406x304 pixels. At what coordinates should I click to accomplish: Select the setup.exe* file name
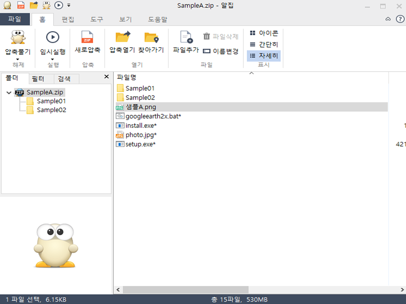point(140,144)
